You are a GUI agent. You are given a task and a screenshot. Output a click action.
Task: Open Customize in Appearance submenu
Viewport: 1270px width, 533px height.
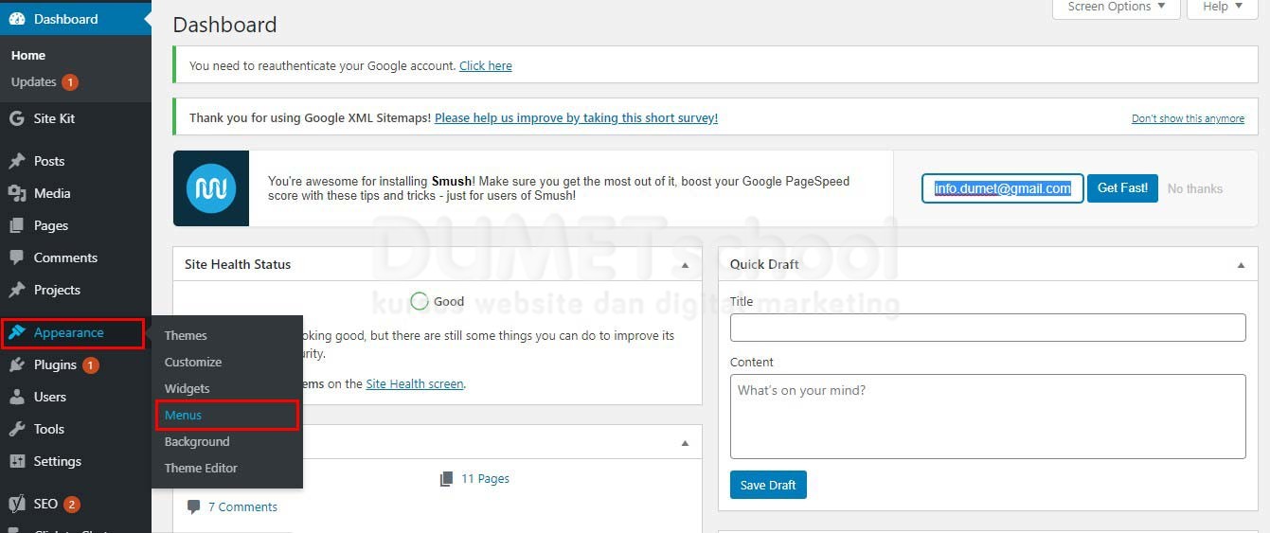coord(193,362)
